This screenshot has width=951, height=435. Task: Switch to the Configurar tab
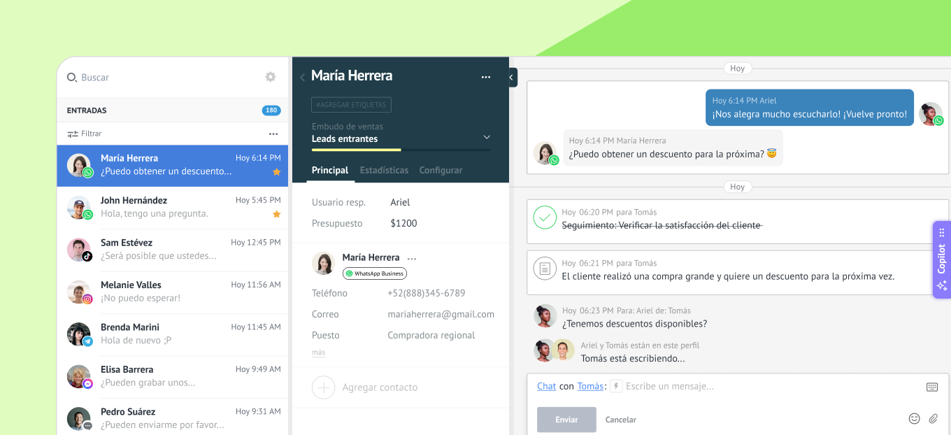(441, 170)
